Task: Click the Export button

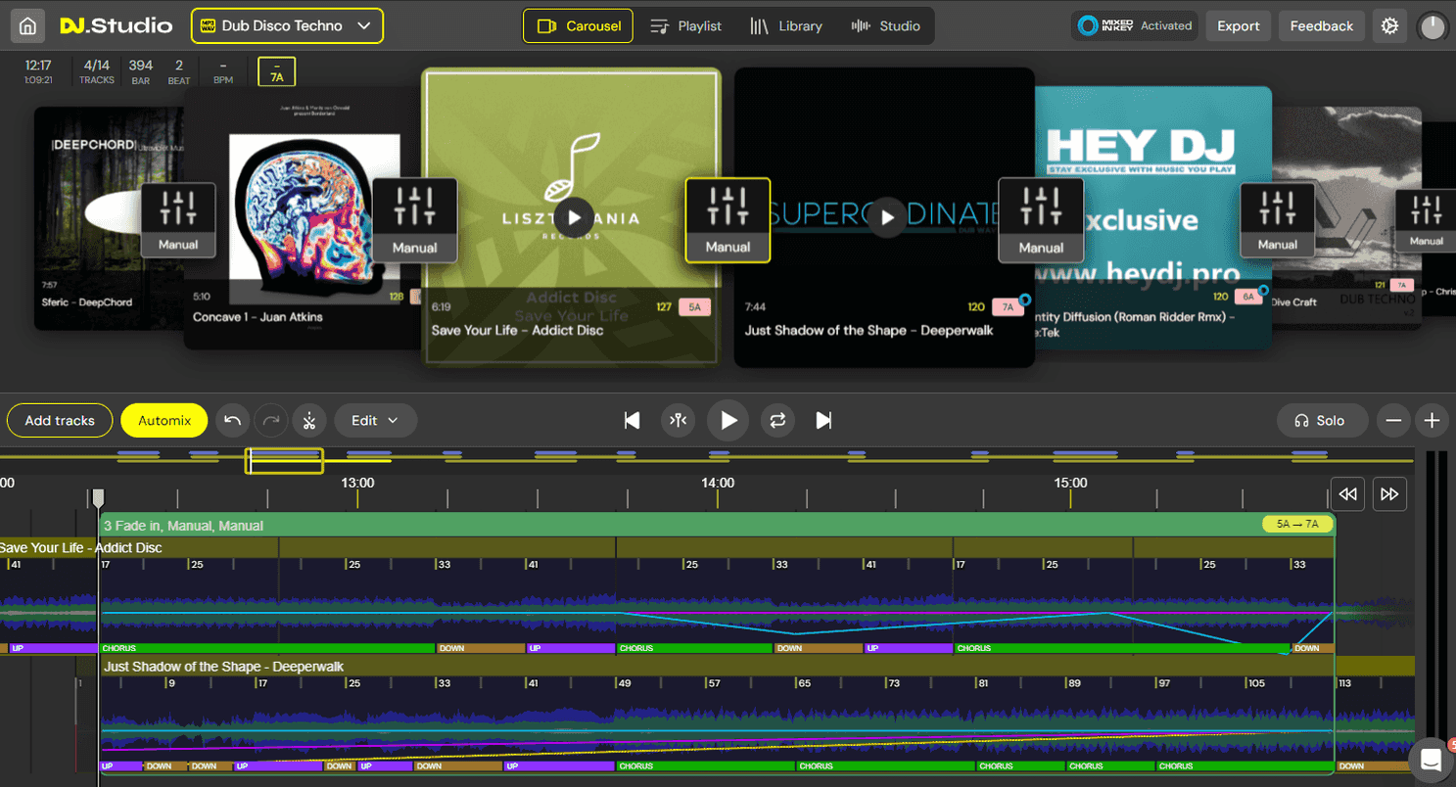Action: tap(1238, 26)
